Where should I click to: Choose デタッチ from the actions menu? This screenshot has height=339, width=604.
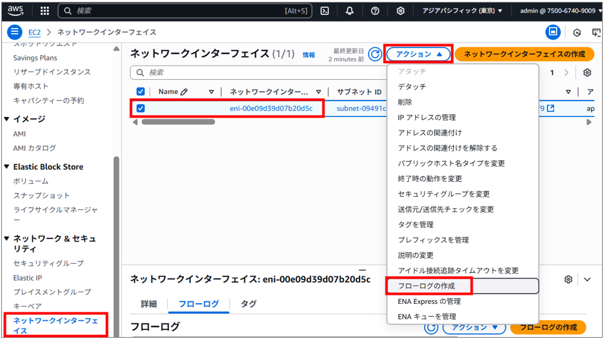point(463,86)
